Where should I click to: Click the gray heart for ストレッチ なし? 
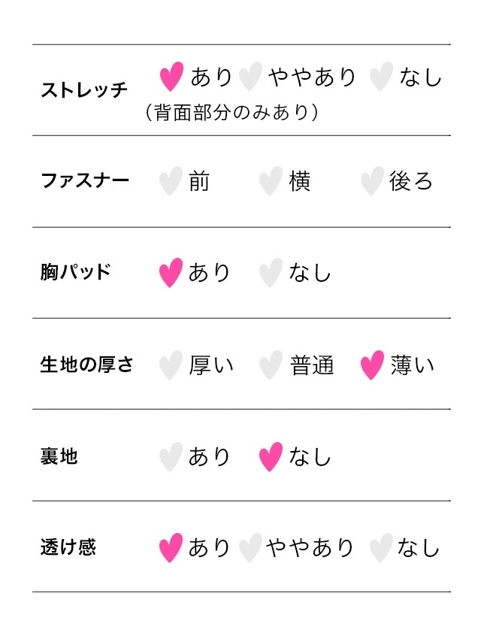point(382,76)
